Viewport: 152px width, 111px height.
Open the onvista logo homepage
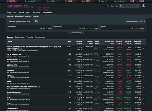(x=15, y=6)
